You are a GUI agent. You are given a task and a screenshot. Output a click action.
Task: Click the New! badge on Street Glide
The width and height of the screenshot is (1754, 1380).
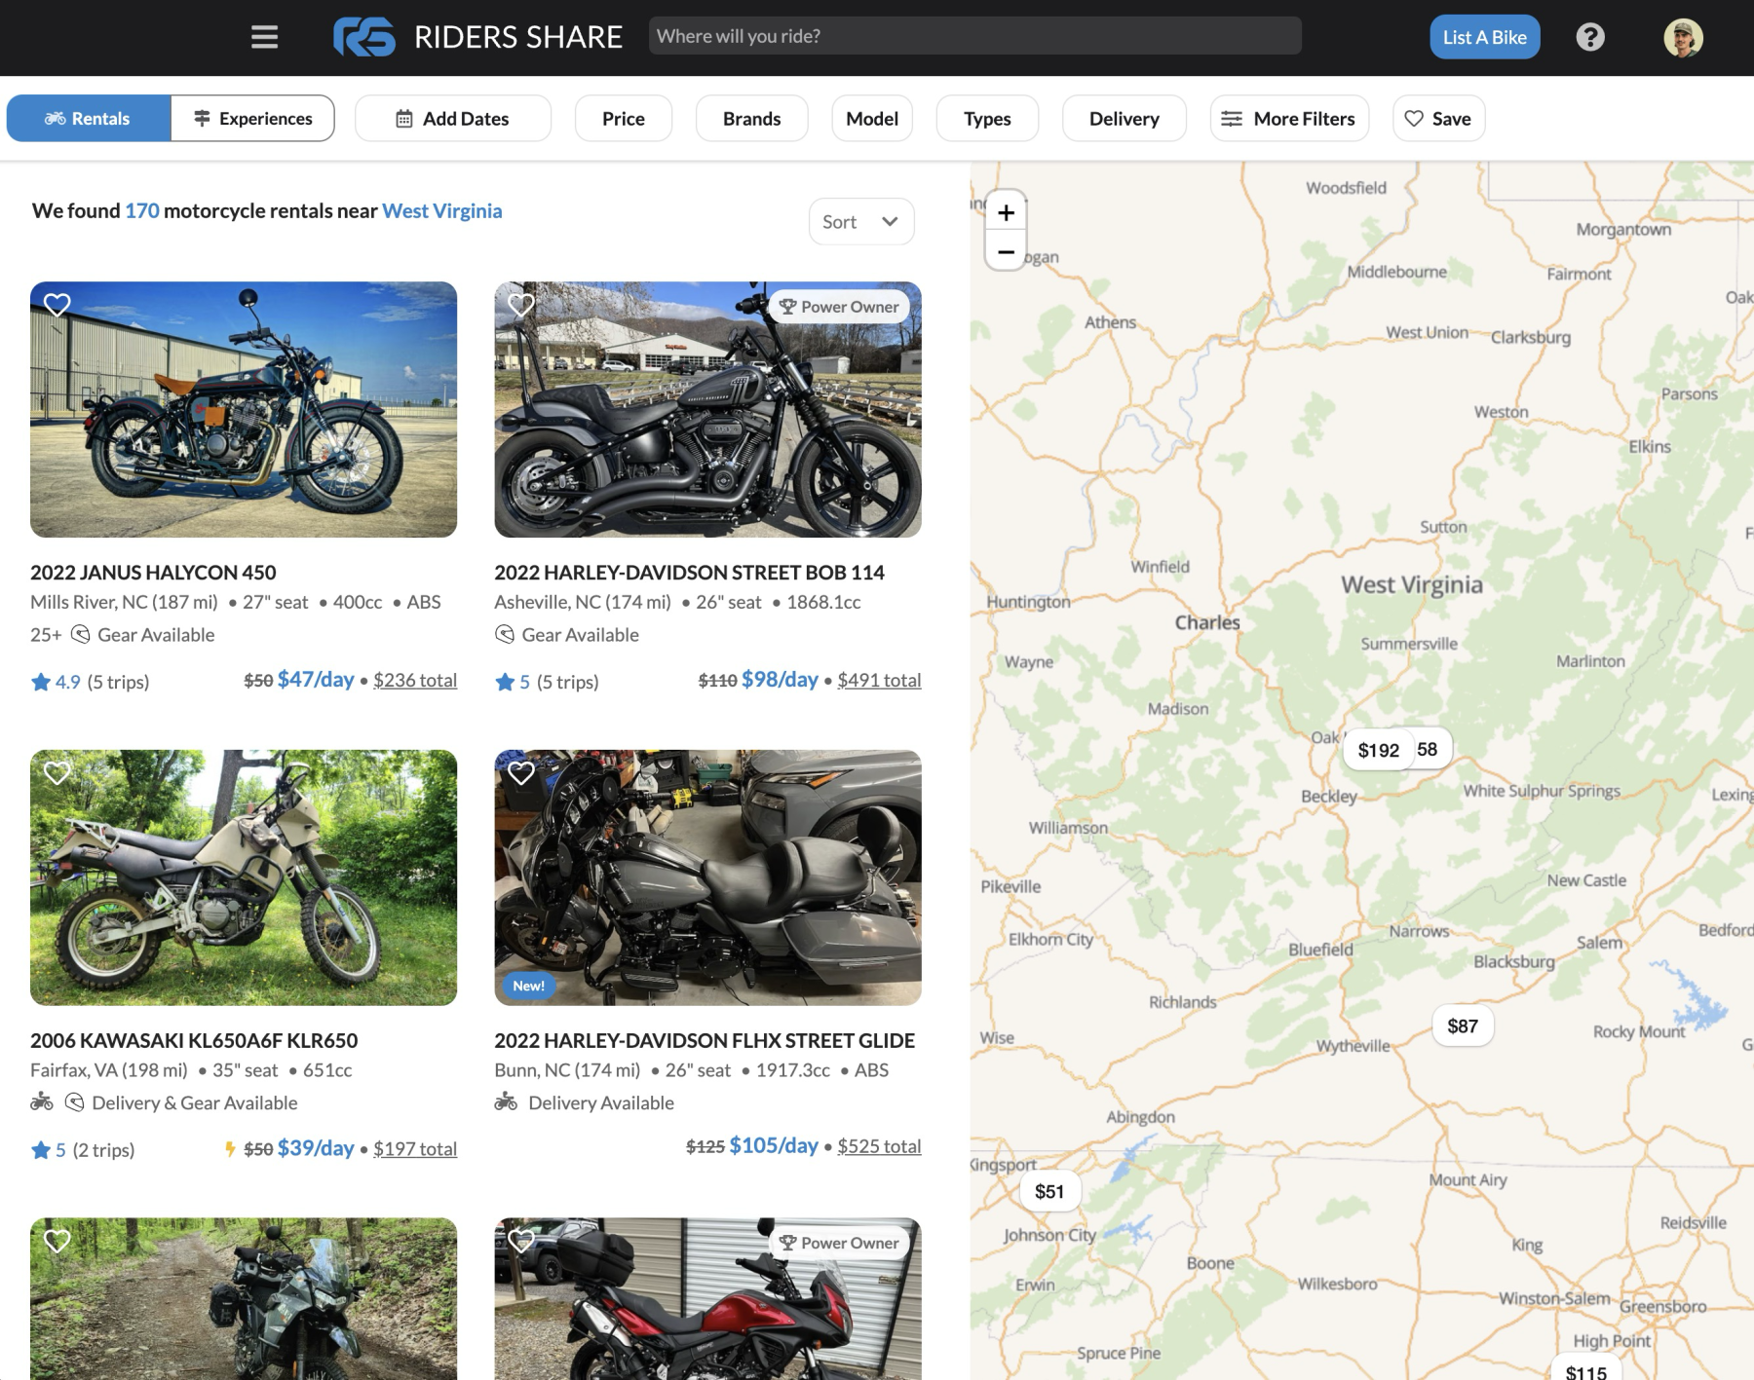point(528,986)
